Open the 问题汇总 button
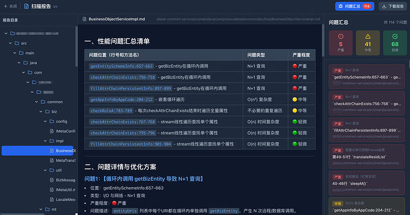 pyautogui.click(x=355, y=7)
